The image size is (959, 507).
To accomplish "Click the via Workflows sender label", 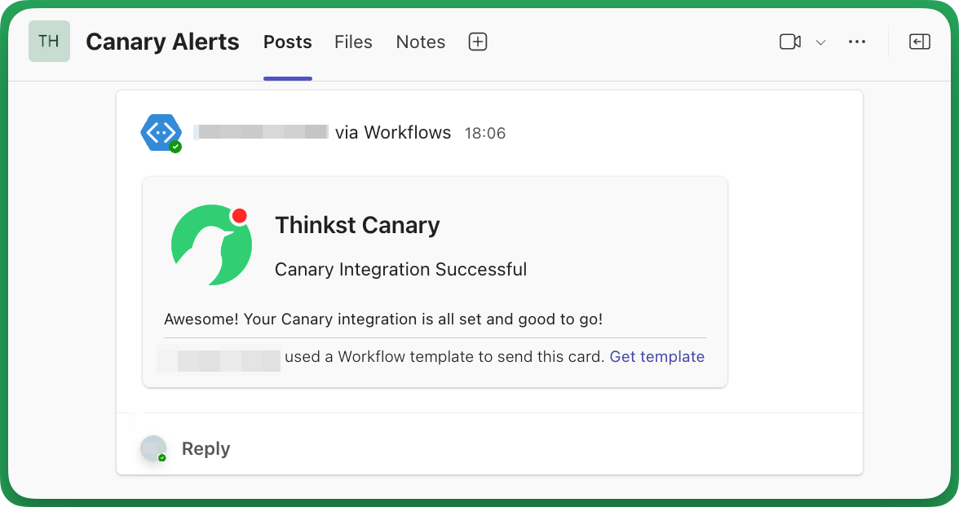I will coord(393,133).
